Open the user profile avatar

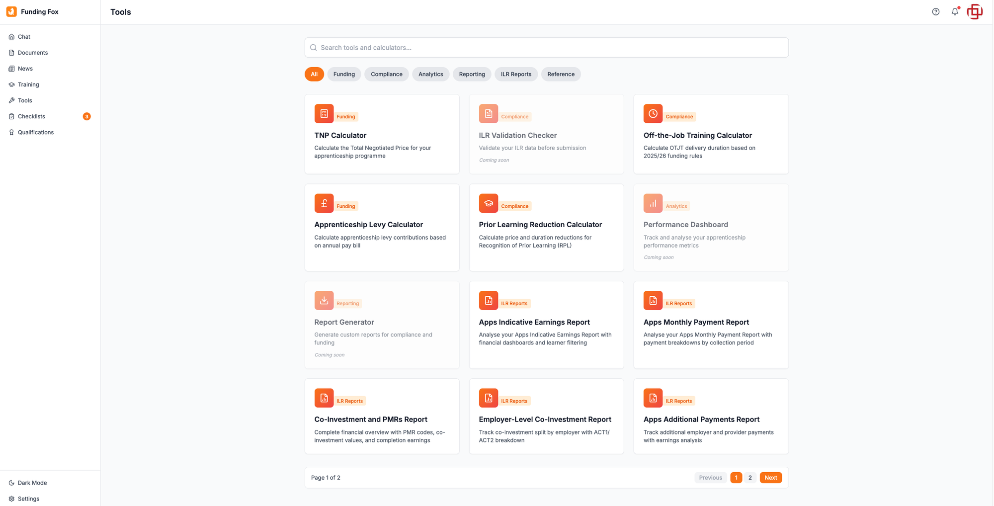coord(975,12)
